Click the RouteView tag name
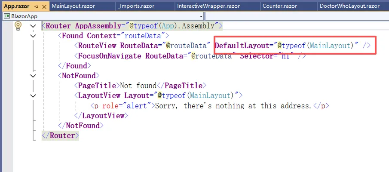The height and width of the screenshot is (172, 389). (x=97, y=46)
